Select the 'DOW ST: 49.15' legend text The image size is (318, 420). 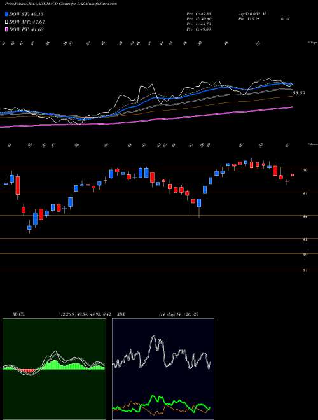(26, 14)
